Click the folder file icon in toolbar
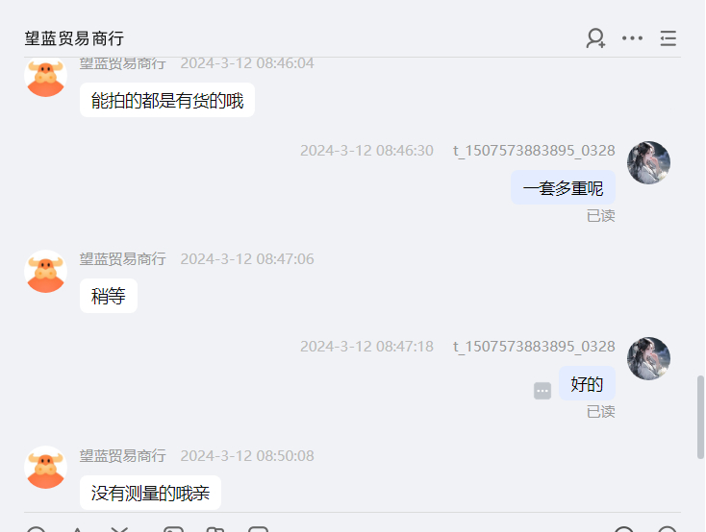 click(215, 529)
